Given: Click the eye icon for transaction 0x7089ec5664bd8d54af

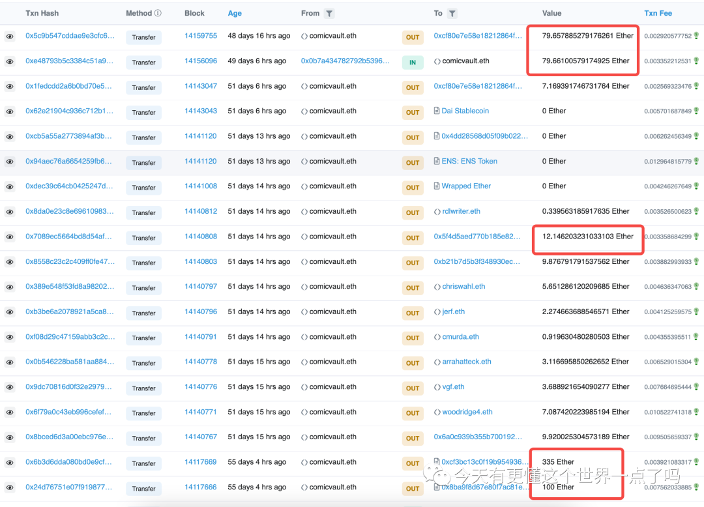Looking at the screenshot, I should (10, 237).
